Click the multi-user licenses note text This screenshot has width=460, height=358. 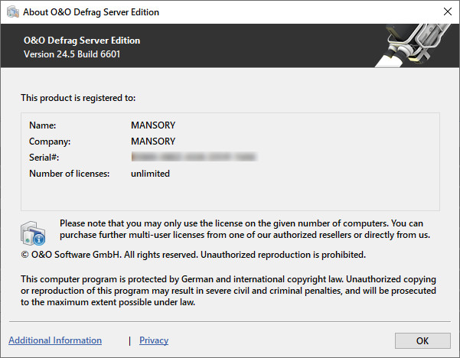click(245, 229)
